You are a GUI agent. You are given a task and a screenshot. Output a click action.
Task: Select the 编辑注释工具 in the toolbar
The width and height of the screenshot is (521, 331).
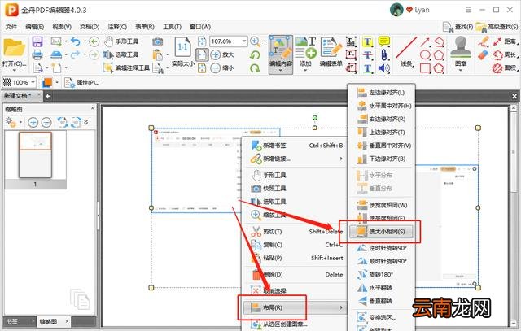[126, 68]
